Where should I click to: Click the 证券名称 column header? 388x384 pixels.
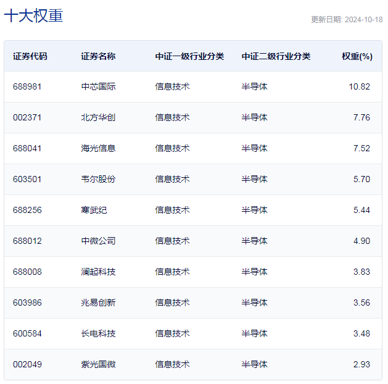(x=98, y=56)
